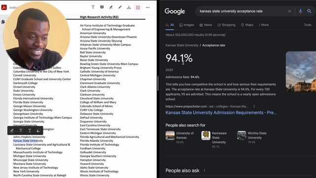Image resolution: width=316 pixels, height=178 pixels.
Task: Click the University of Kansas thumbnail
Action: (x=170, y=135)
